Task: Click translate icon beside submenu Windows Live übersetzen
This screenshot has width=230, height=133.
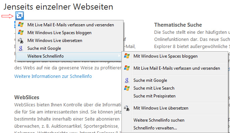Action: click(127, 108)
